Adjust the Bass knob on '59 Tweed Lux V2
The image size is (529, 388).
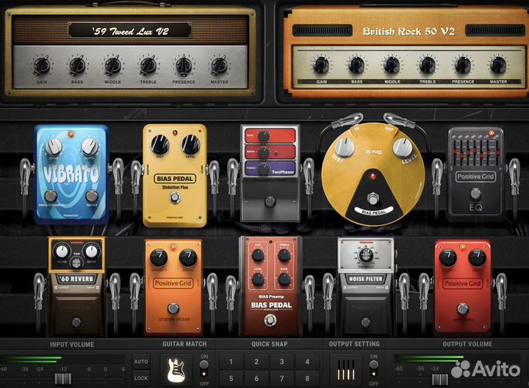77,65
